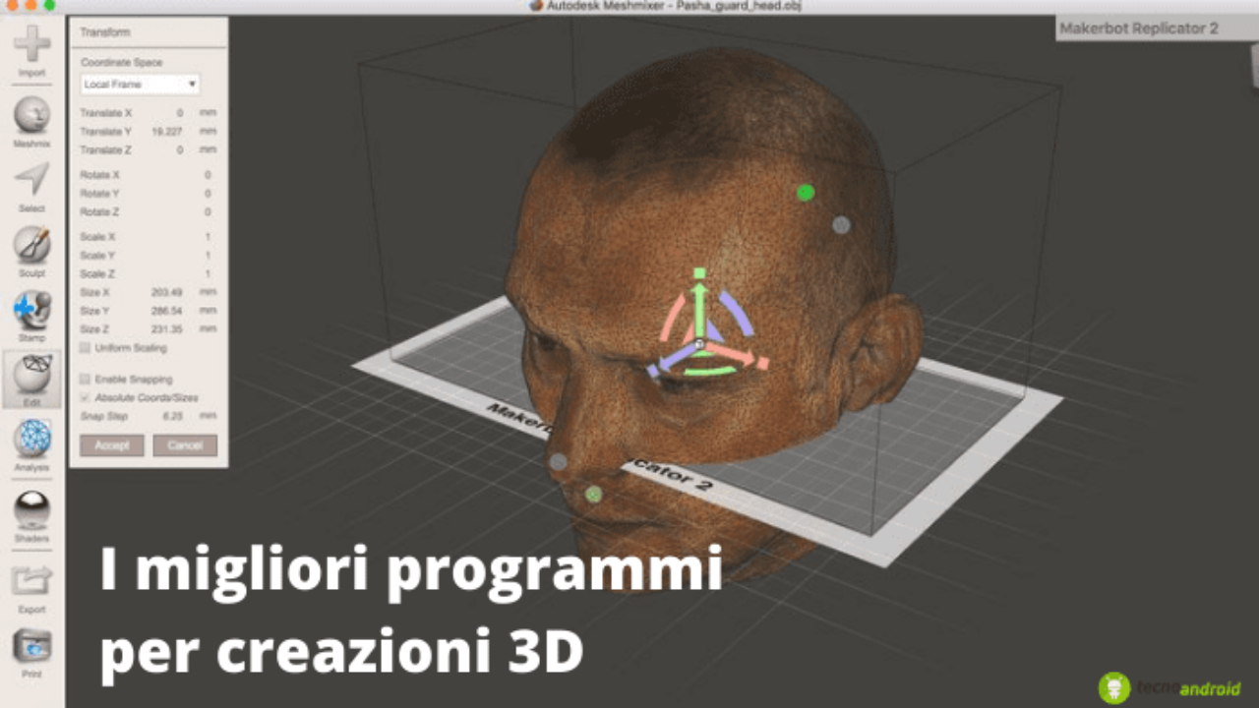The height and width of the screenshot is (708, 1259).
Task: Open the Analysis tools
Action: (32, 440)
